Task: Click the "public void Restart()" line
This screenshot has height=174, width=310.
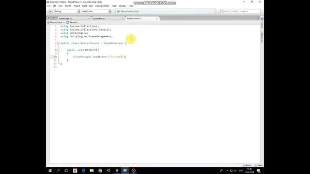Action: 83,50
